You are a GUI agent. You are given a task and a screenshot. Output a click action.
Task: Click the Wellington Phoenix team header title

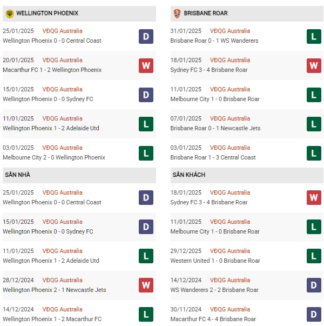click(47, 13)
